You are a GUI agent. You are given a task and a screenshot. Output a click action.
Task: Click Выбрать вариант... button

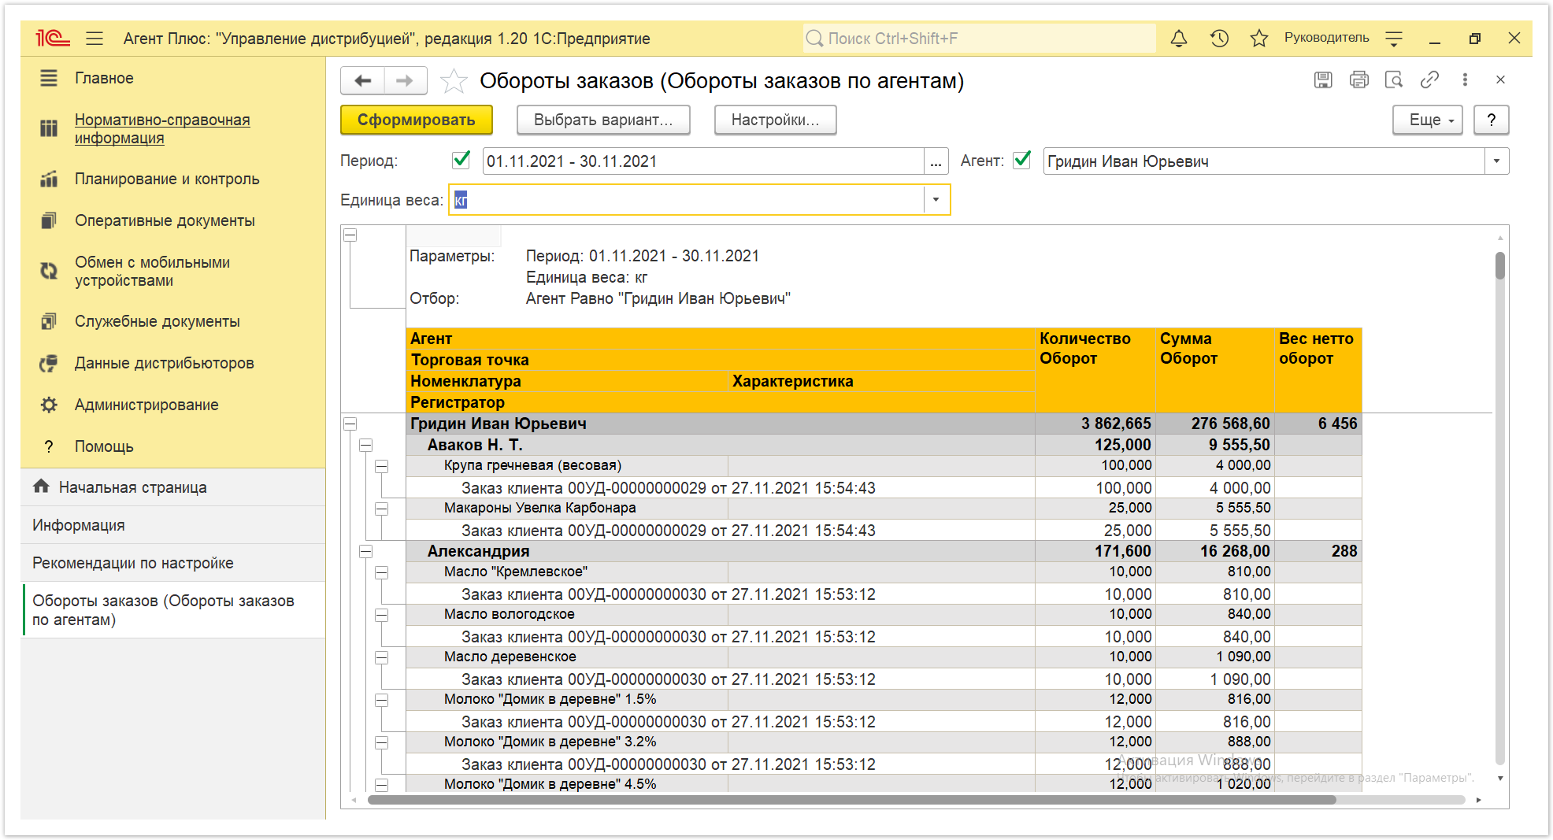click(x=603, y=120)
